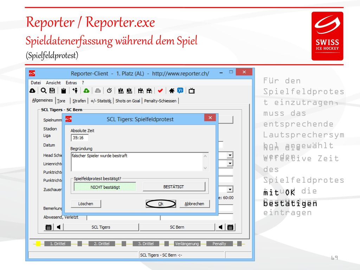Select the NICHT bestätigt option

[105, 187]
